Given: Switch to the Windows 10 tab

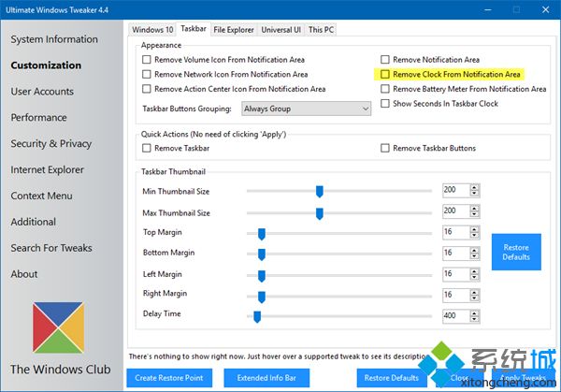Looking at the screenshot, I should [x=152, y=30].
